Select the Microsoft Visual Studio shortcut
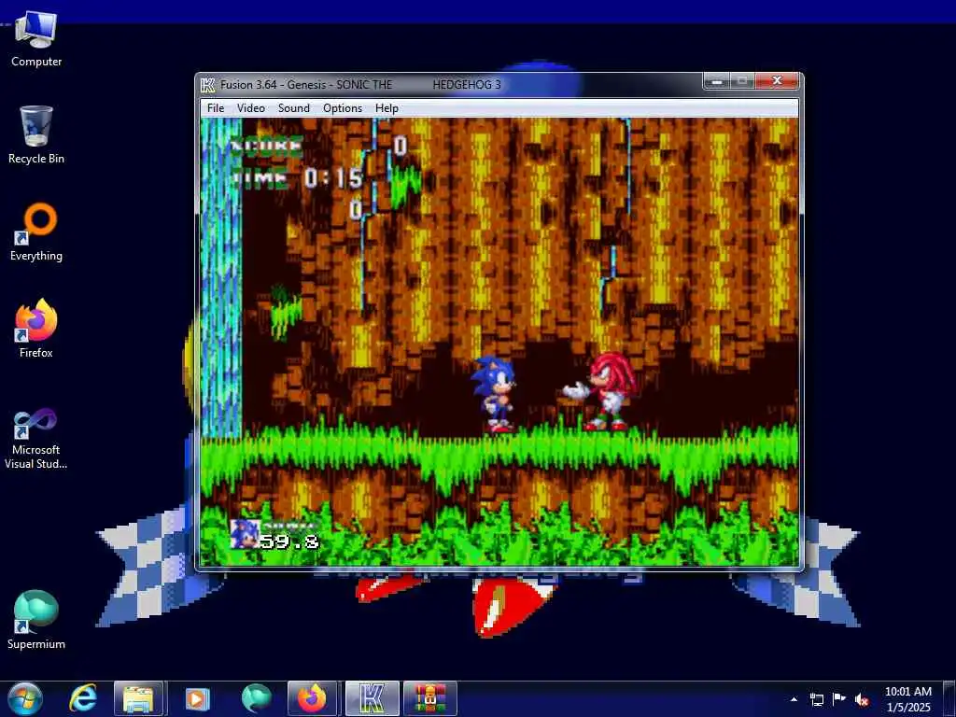The height and width of the screenshot is (717, 956). (x=36, y=439)
